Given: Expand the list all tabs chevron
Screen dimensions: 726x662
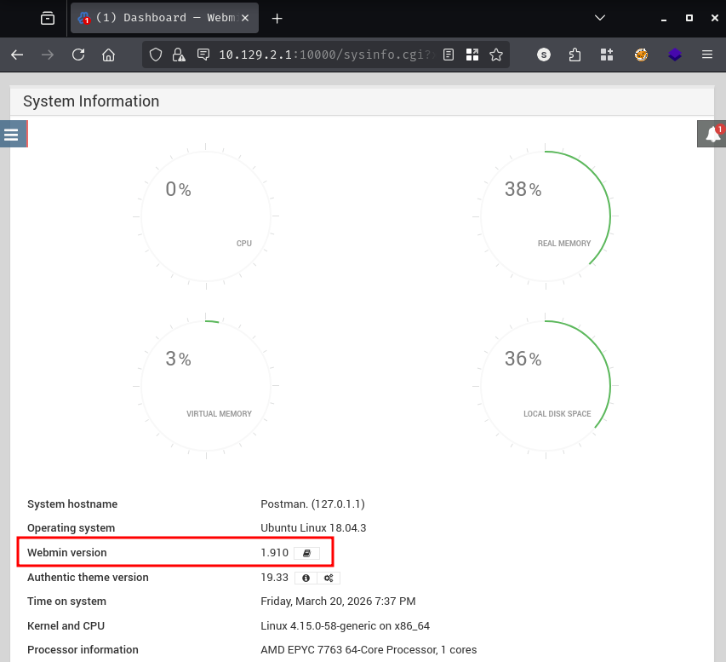Looking at the screenshot, I should [x=600, y=18].
